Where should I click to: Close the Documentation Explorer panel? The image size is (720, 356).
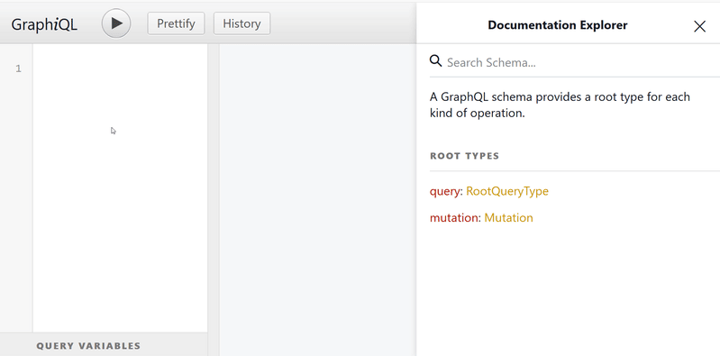click(699, 26)
